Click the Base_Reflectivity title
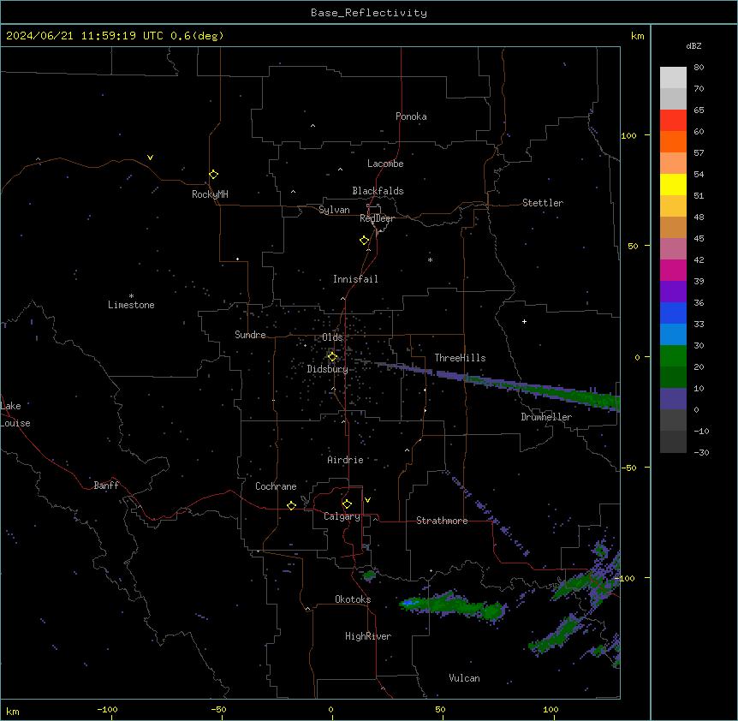Image resolution: width=738 pixels, height=721 pixels. pos(369,13)
